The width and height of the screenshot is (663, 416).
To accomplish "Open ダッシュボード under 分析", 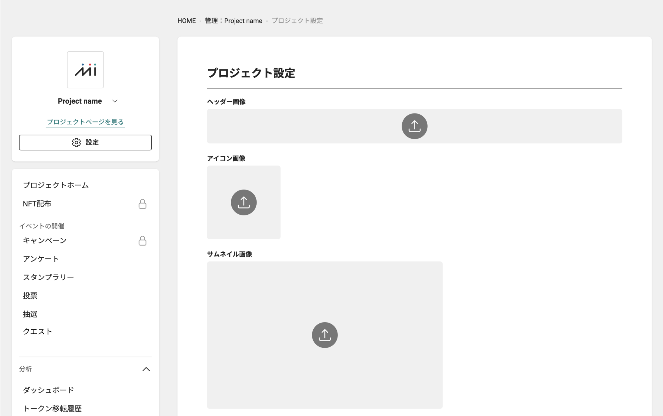I will pos(48,390).
